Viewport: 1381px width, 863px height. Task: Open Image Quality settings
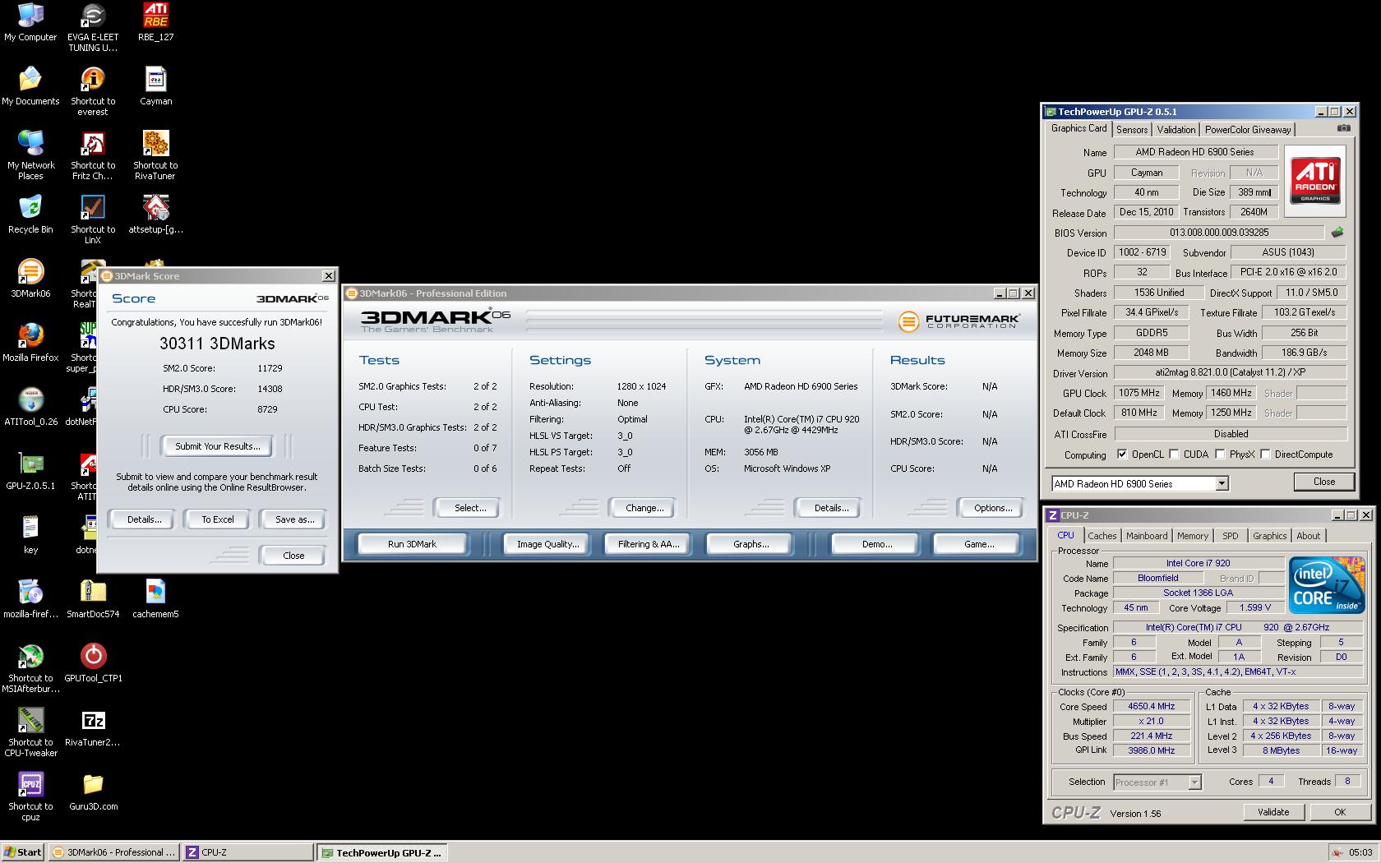tap(547, 544)
